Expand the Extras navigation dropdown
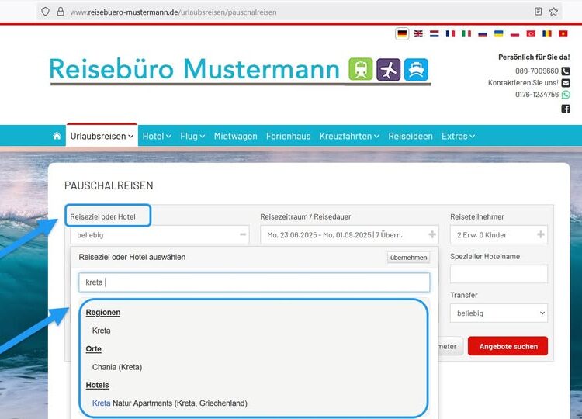The height and width of the screenshot is (419, 582). point(458,137)
